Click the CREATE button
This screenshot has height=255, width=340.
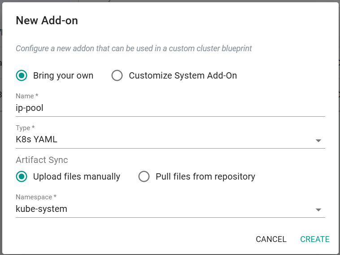click(x=315, y=239)
